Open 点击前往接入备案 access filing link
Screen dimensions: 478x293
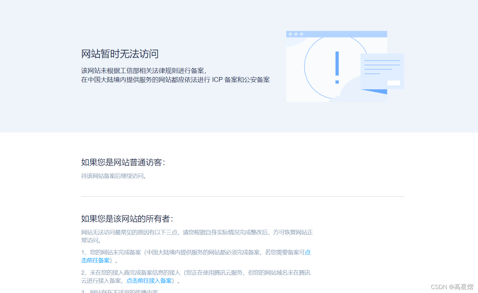point(149,280)
